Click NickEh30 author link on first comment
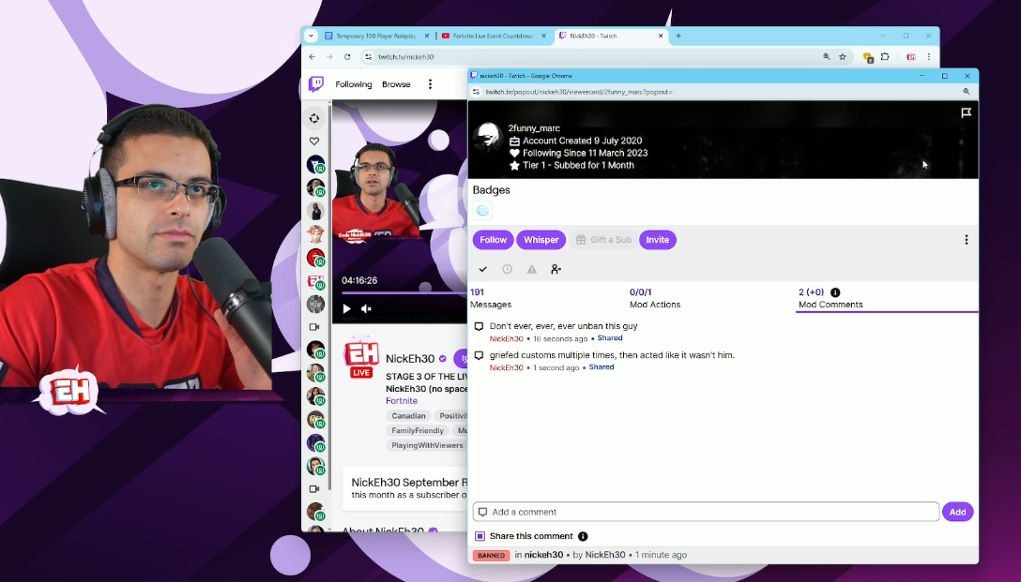This screenshot has width=1021, height=582. [506, 338]
